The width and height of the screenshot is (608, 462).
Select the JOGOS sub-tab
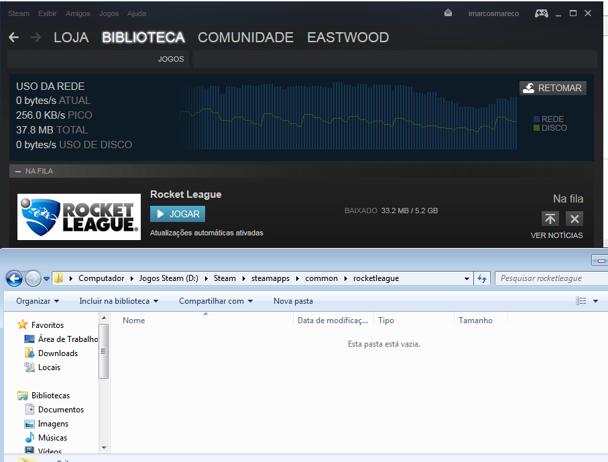click(x=171, y=59)
